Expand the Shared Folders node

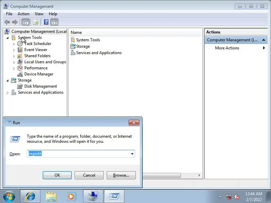tap(14, 56)
